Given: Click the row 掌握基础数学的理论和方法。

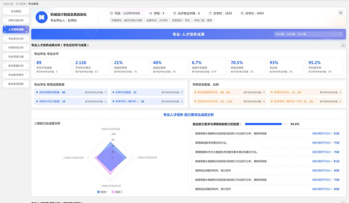Looking at the screenshot, I should [267, 143].
